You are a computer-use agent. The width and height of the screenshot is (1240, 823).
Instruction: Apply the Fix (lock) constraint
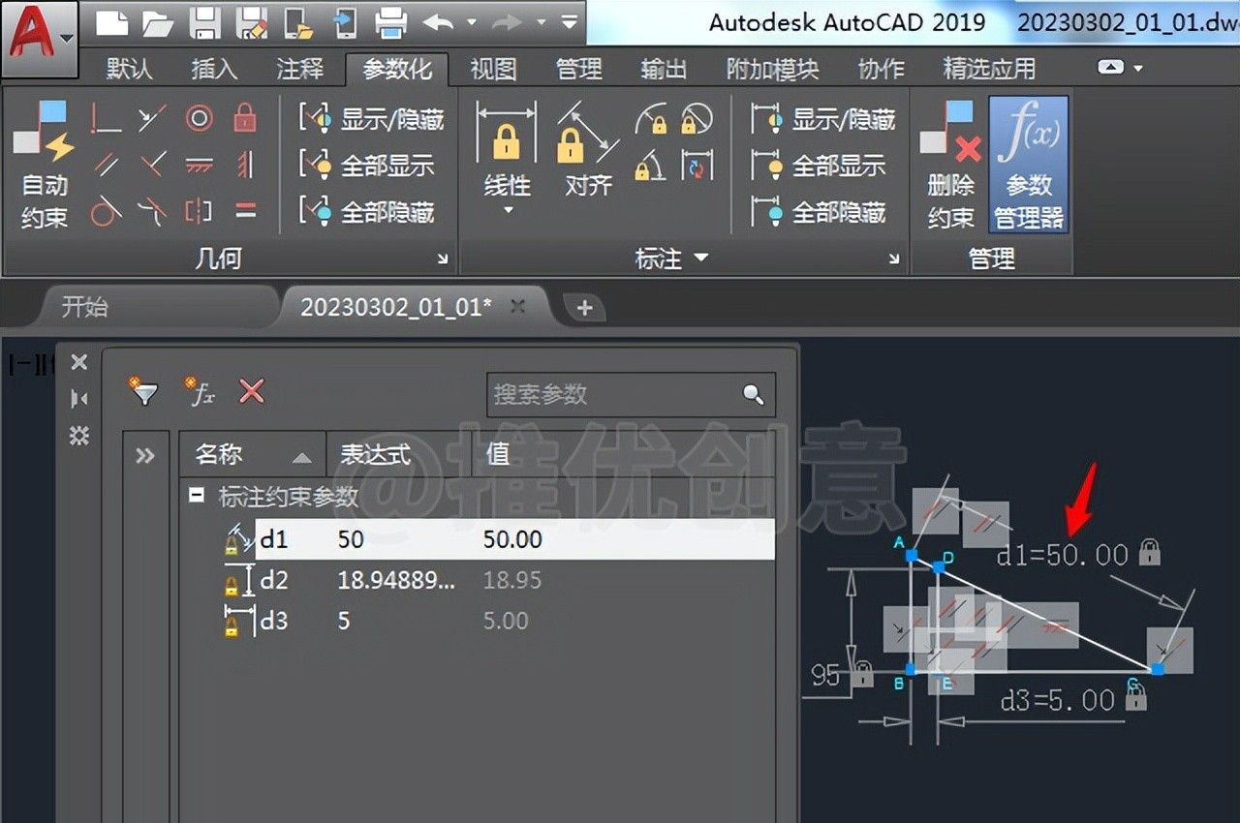(x=242, y=121)
